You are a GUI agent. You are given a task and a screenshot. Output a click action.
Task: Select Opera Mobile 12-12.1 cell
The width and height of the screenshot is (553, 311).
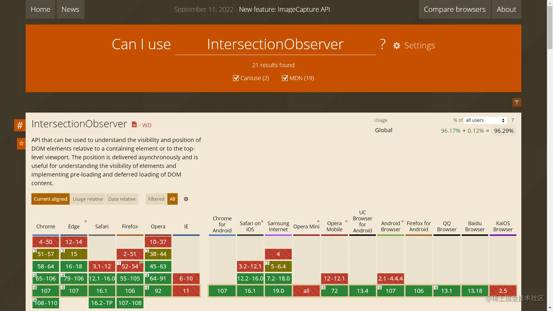click(334, 278)
